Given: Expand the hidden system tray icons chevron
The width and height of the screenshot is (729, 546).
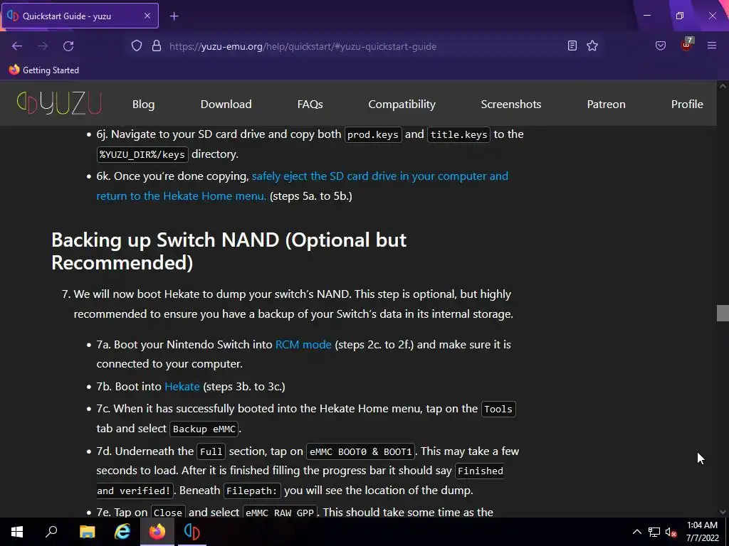Looking at the screenshot, I should [x=637, y=532].
